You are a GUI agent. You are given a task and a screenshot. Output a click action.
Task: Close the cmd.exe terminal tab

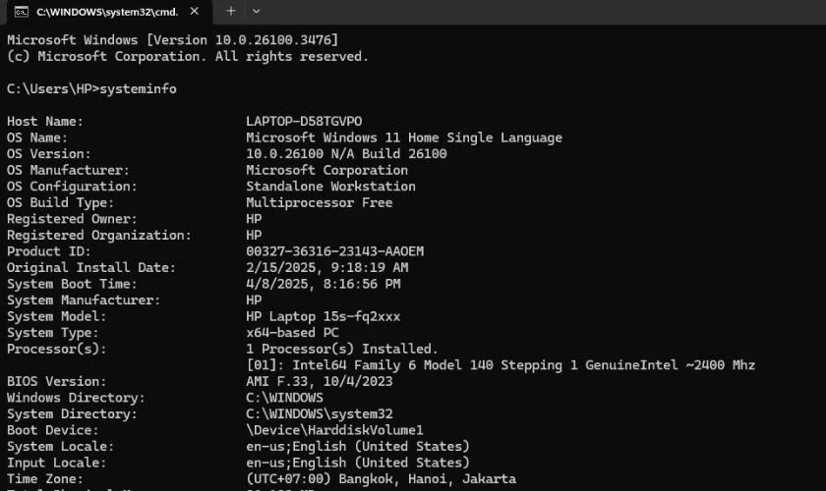[195, 11]
